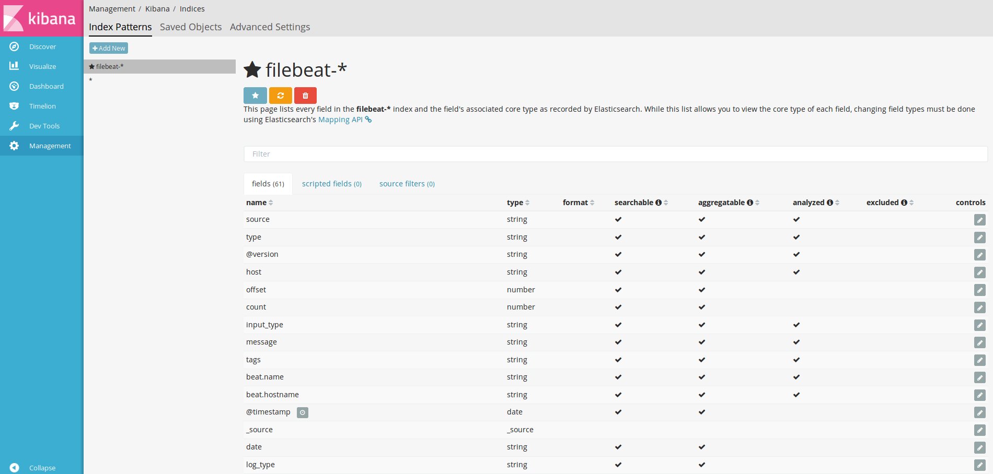Viewport: 993px width, 474px height.
Task: Open the Visualize section
Action: (42, 66)
